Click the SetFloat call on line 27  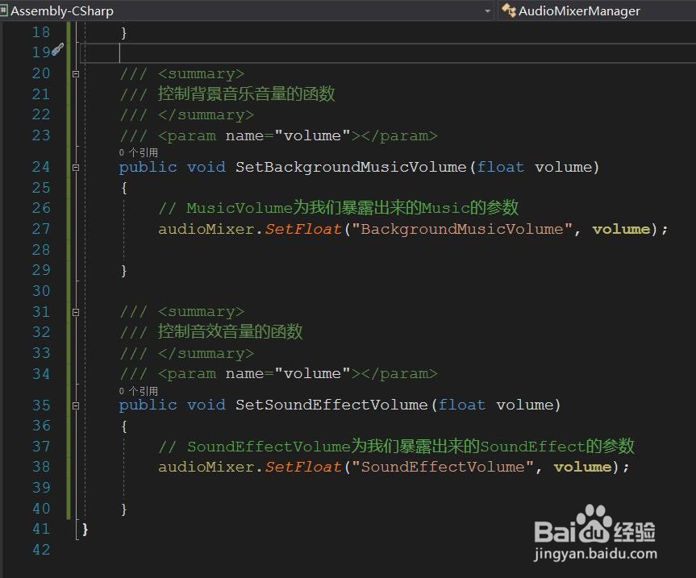click(x=303, y=229)
